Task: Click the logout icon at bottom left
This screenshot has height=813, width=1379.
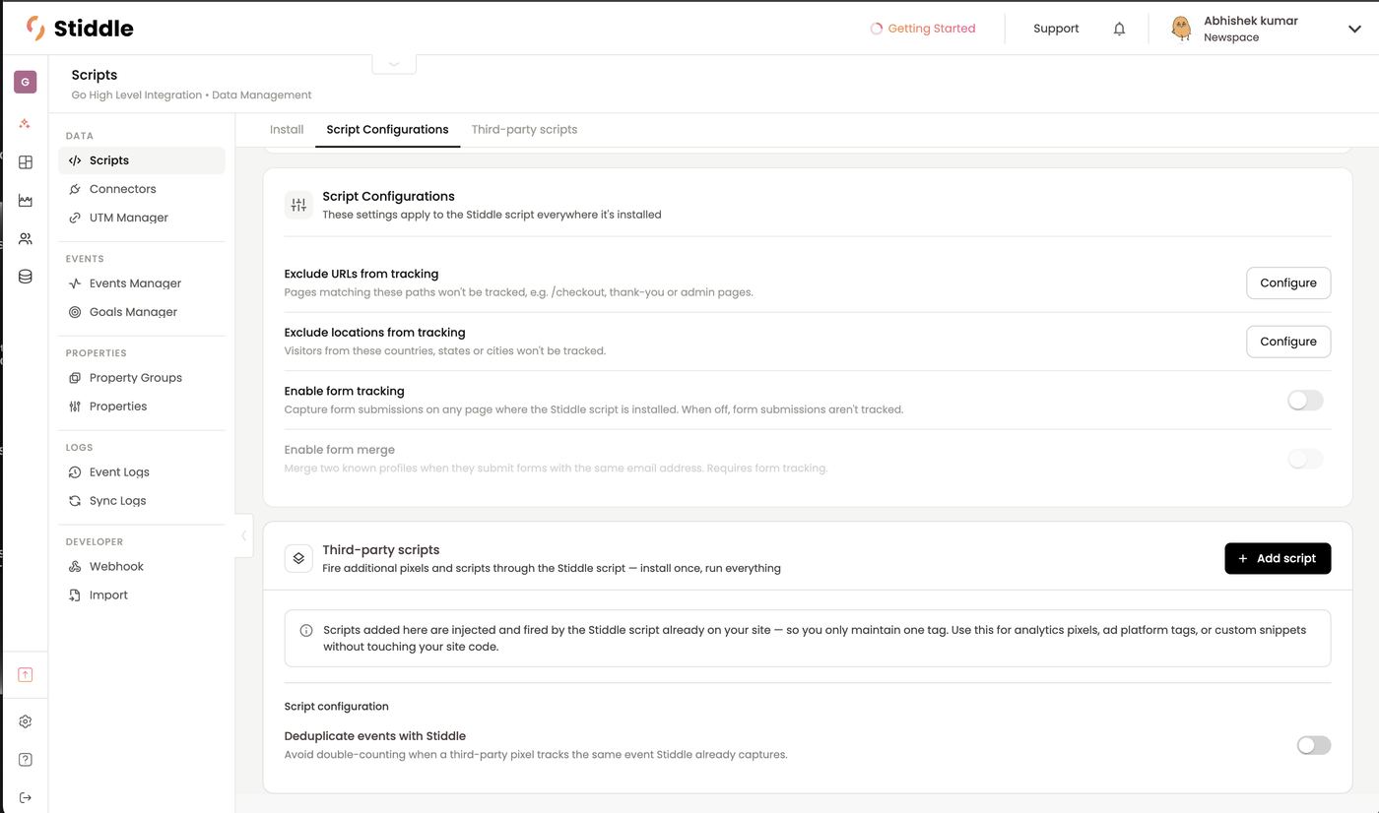Action: [26, 797]
